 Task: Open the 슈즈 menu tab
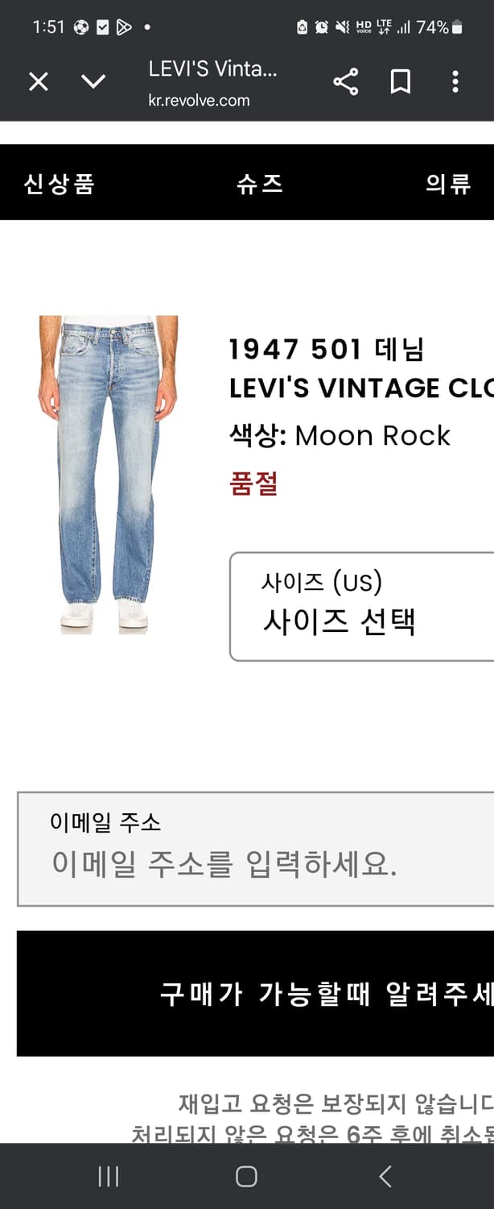[260, 184]
